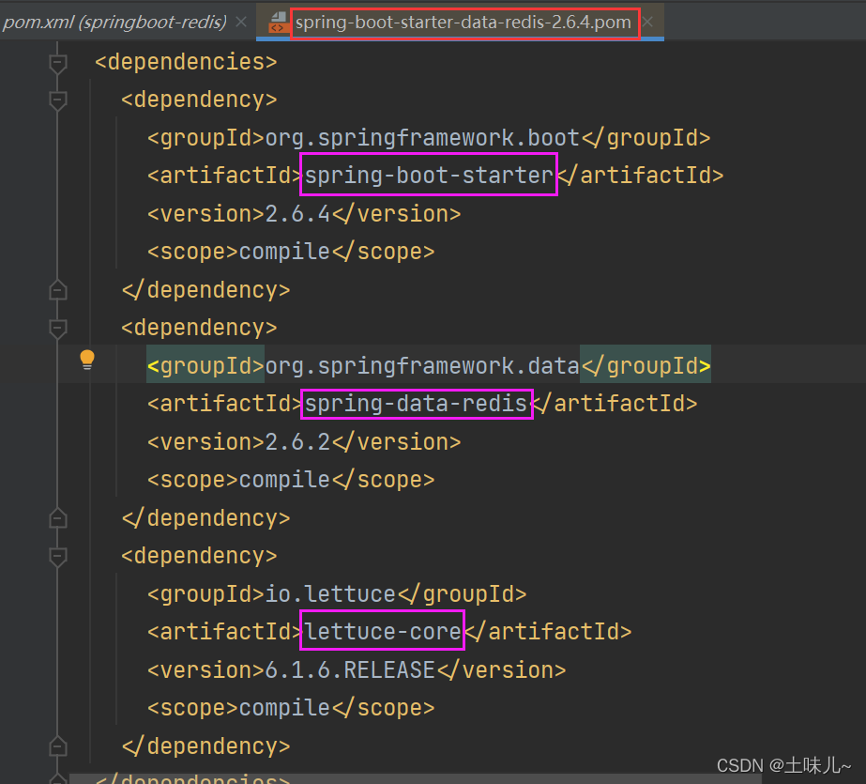Click spring-boot-starter artifactId value

click(429, 176)
